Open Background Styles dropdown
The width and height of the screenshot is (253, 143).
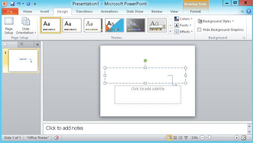click(215, 21)
